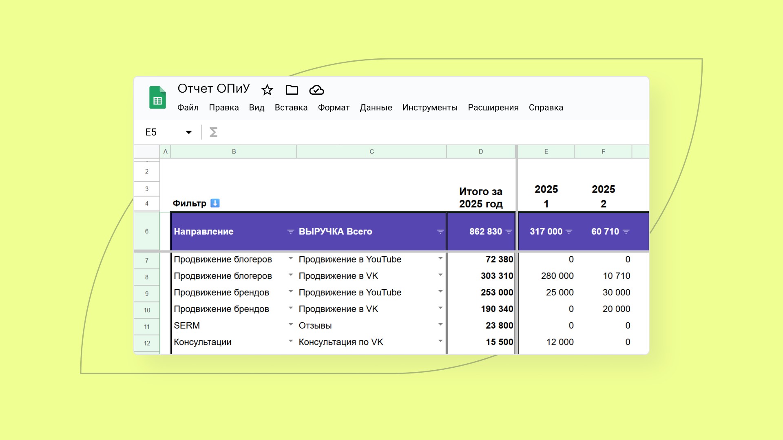The image size is (783, 440).
Task: Open filter for Направление column header
Action: [290, 231]
